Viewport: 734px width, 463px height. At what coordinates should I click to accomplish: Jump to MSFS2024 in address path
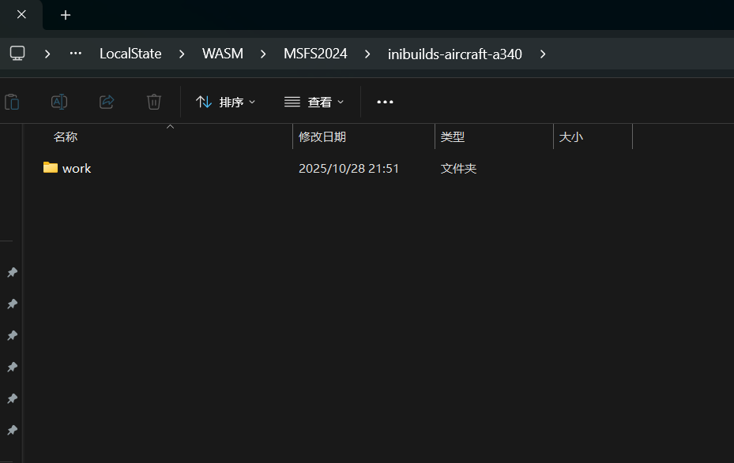click(x=315, y=54)
